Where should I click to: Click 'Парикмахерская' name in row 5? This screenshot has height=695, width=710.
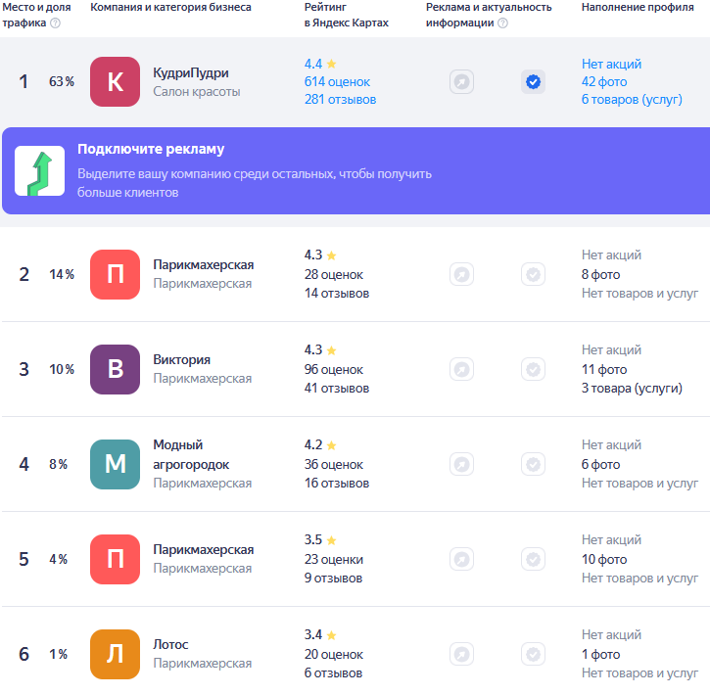[204, 550]
